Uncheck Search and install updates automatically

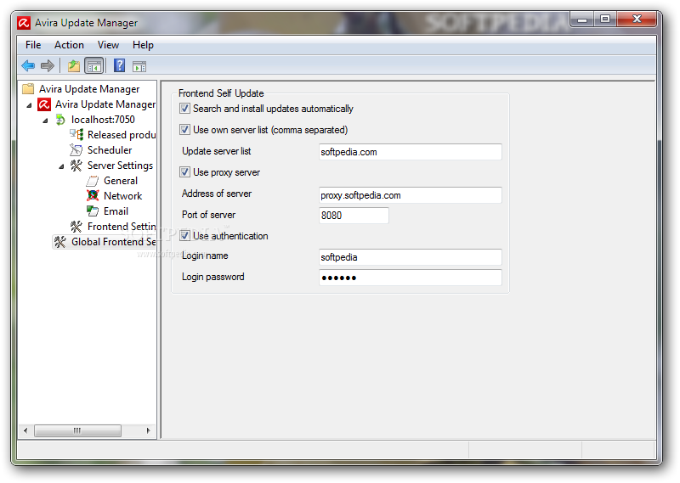pyautogui.click(x=184, y=109)
